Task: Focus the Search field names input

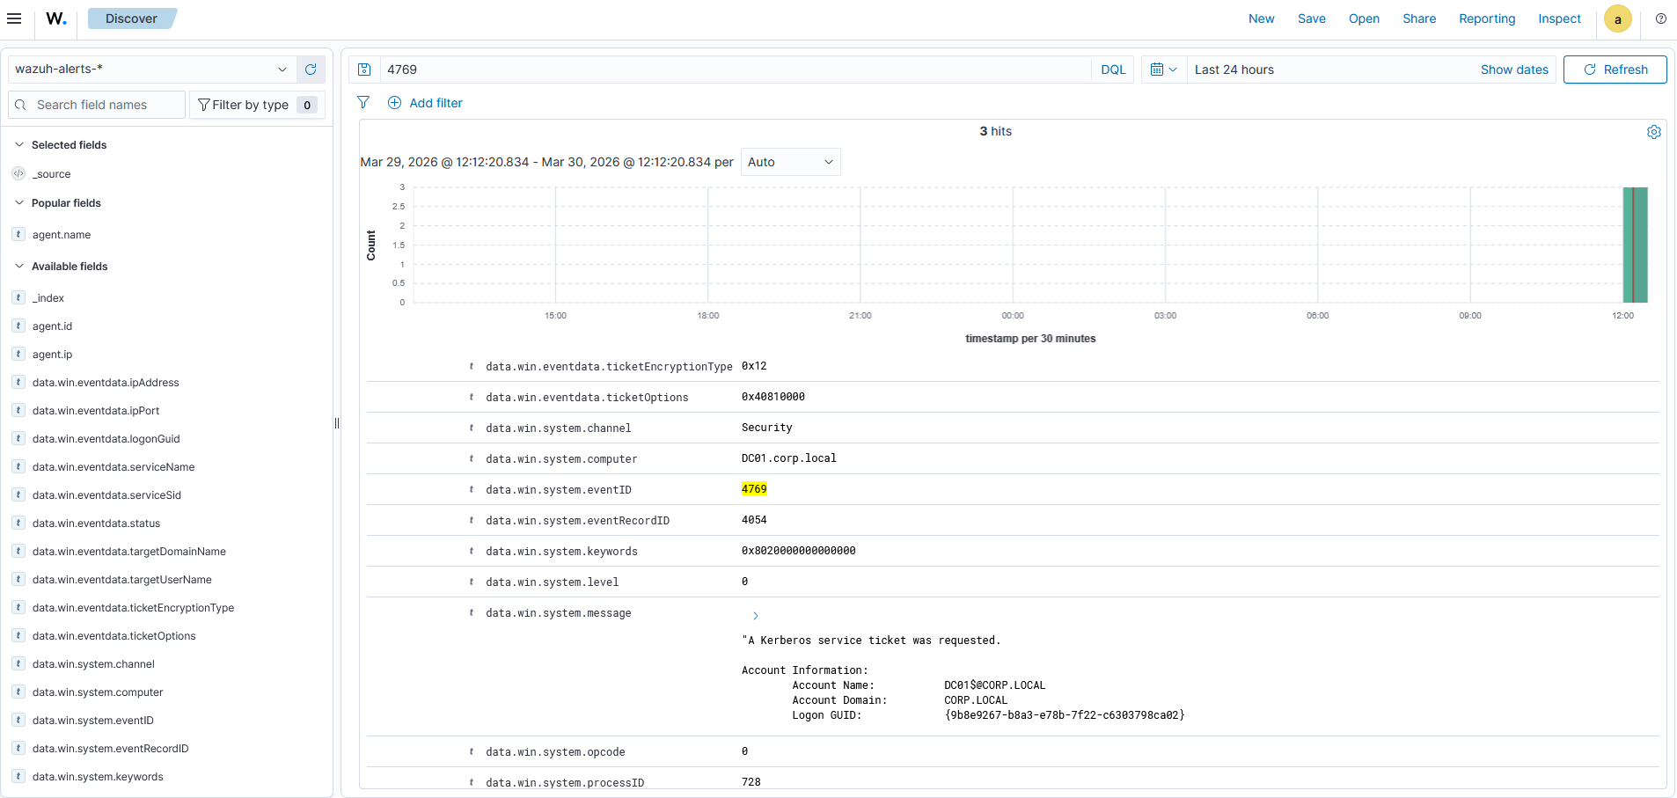Action: tap(97, 105)
